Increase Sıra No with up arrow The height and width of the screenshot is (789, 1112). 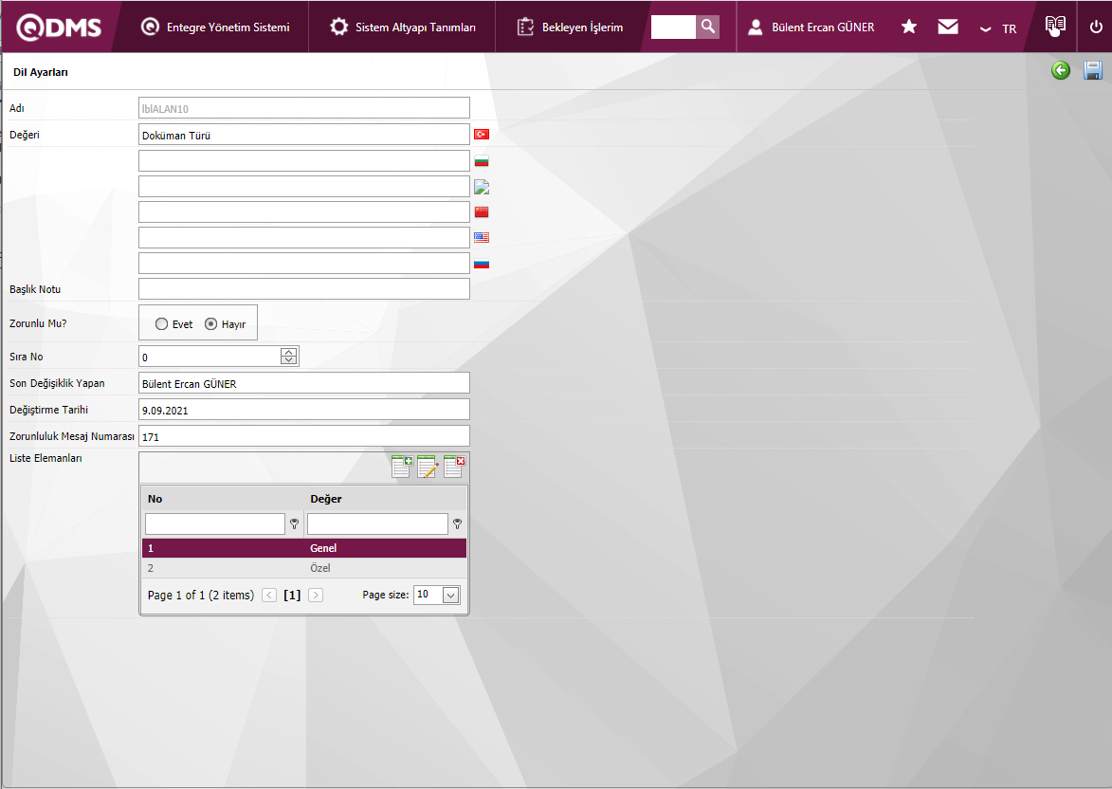tap(288, 352)
